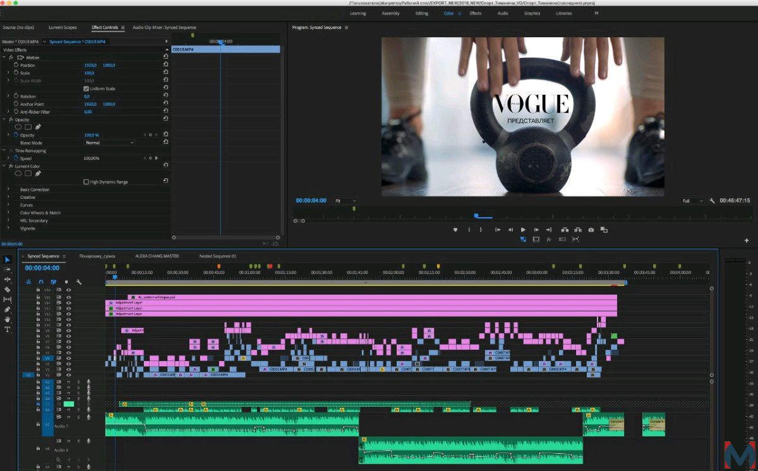
Task: Hide track V1 with eye icon
Action: (x=69, y=374)
